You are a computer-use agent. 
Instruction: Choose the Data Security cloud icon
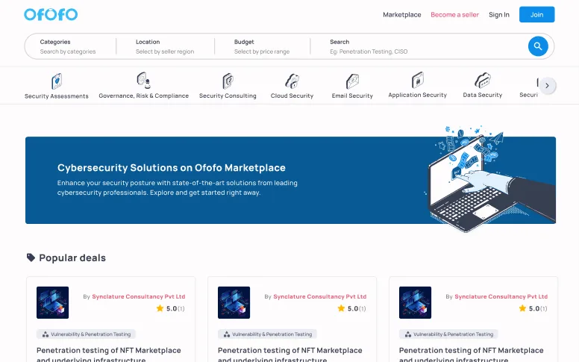pos(483,80)
